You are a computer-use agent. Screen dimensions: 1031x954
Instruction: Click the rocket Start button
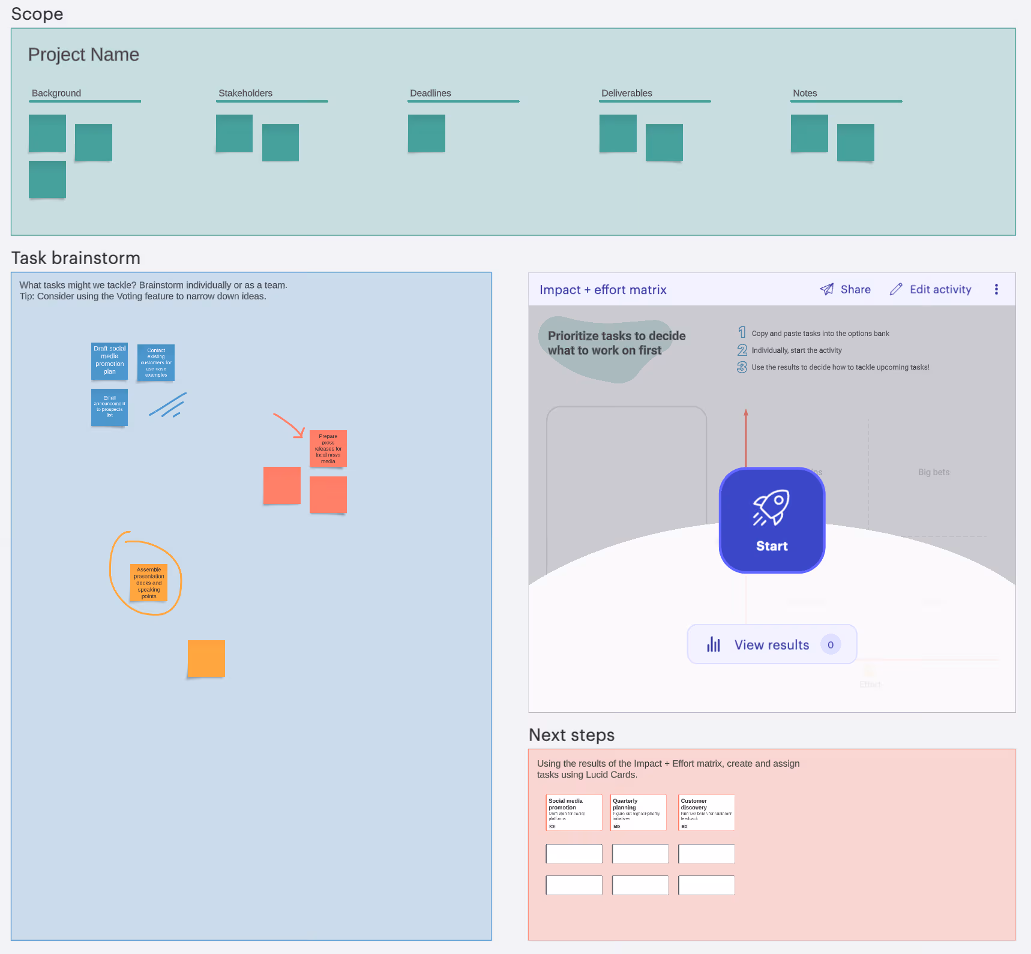pyautogui.click(x=772, y=520)
